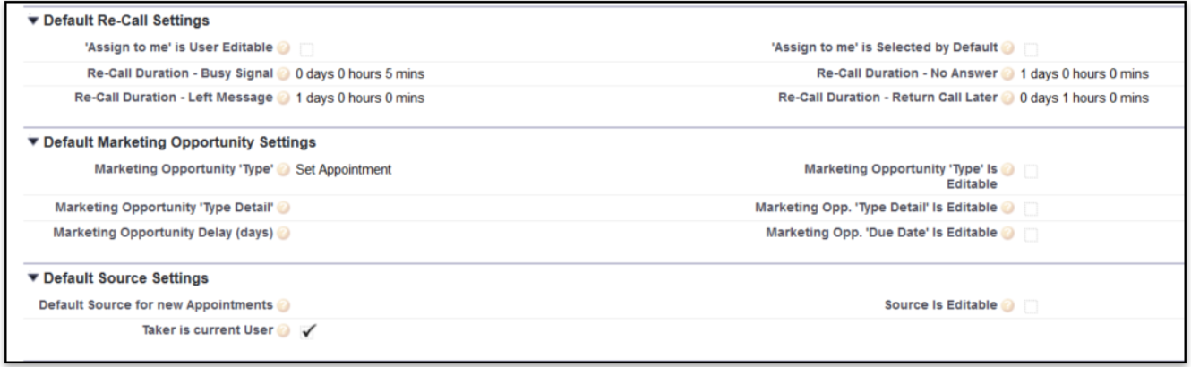Enable 'Assign to me' is Selected by Default checkbox
The height and width of the screenshot is (367, 1191).
(1031, 48)
